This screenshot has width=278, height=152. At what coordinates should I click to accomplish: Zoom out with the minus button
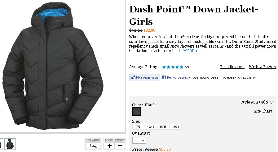(120, 146)
